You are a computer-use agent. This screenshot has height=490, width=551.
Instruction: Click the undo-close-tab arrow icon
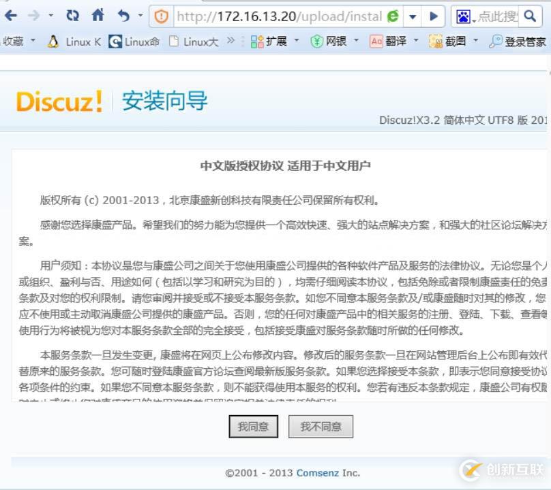123,16
